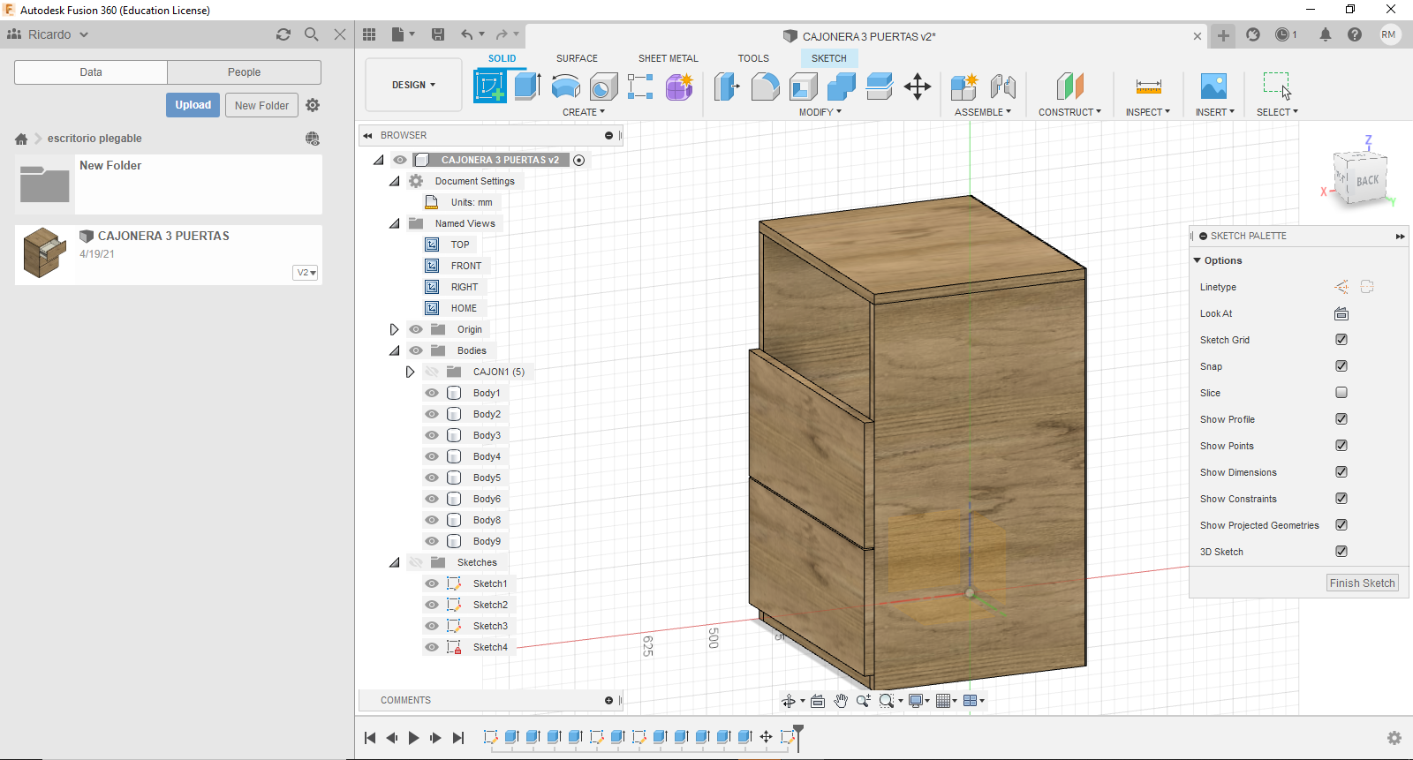The width and height of the screenshot is (1413, 760).
Task: Click the Create Sketch tool icon
Action: coord(490,87)
